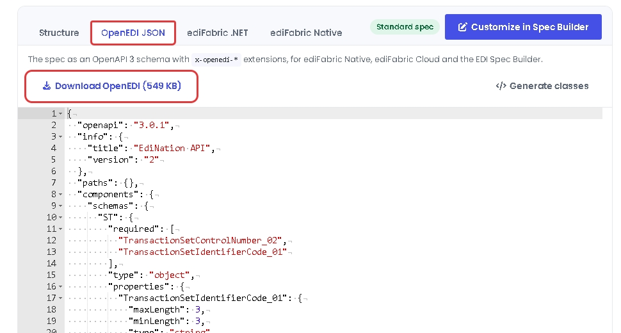Click the Standard spec badge
Image resolution: width=621 pixels, height=333 pixels.
[x=405, y=27]
